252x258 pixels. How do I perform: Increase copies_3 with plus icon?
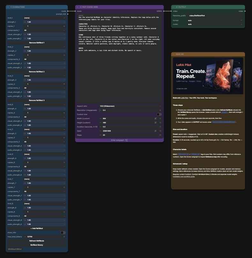(x=64, y=84)
